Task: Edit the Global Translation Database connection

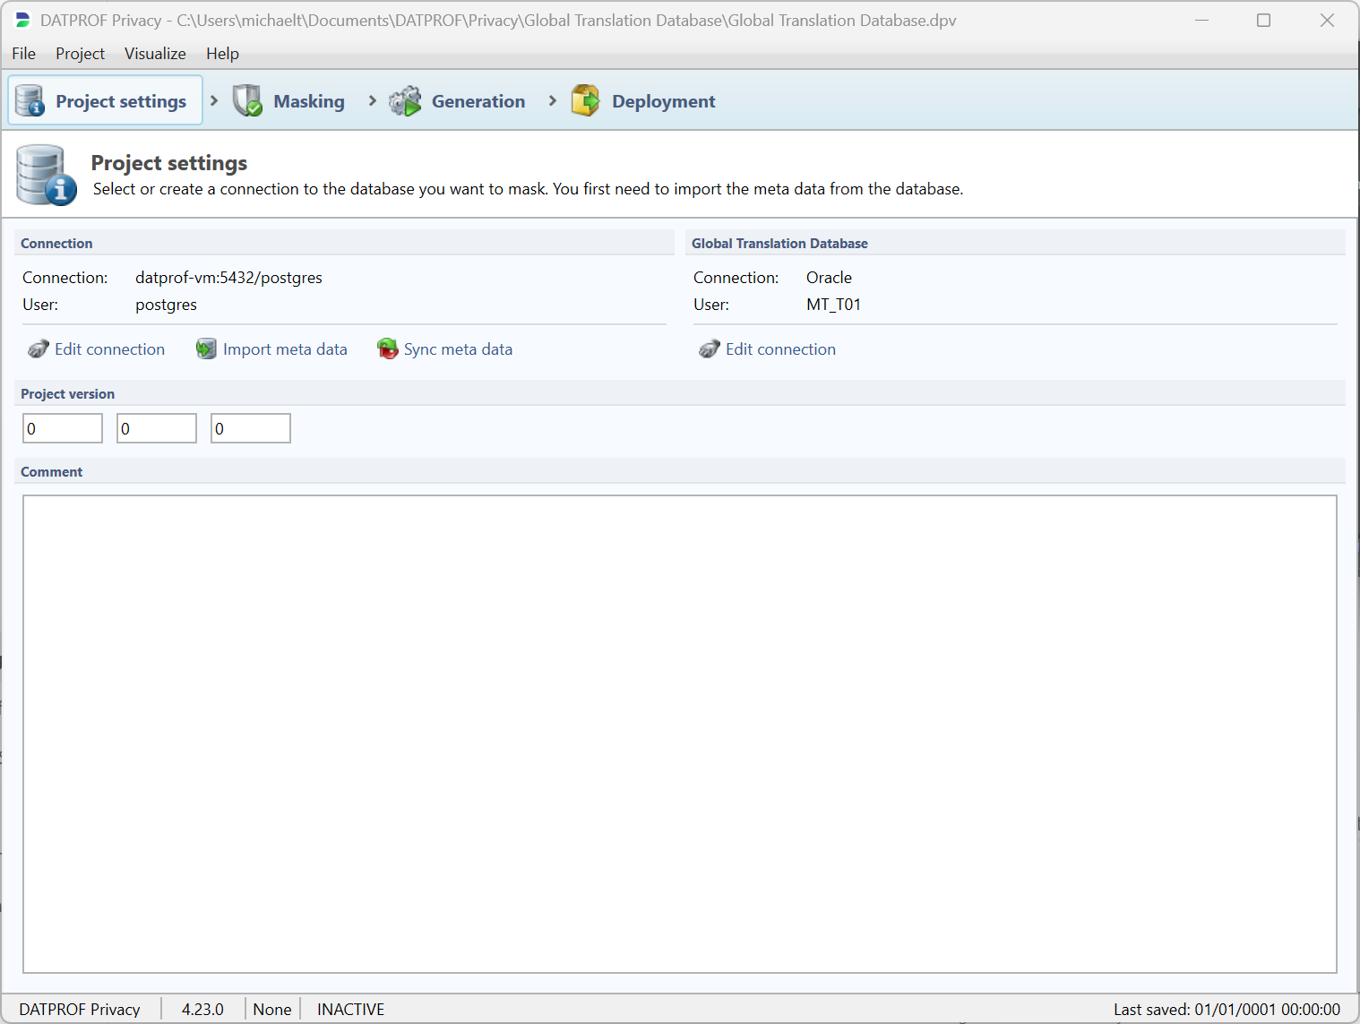Action: click(767, 349)
